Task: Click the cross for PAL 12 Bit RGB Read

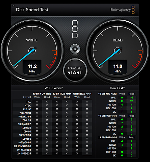Action: tap(87, 101)
